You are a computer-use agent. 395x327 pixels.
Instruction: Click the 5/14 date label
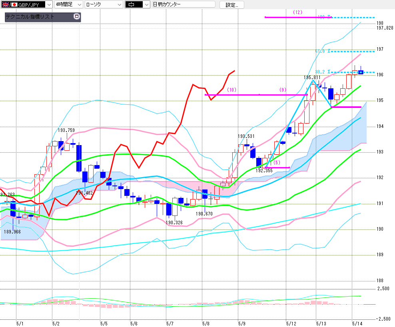point(357,324)
